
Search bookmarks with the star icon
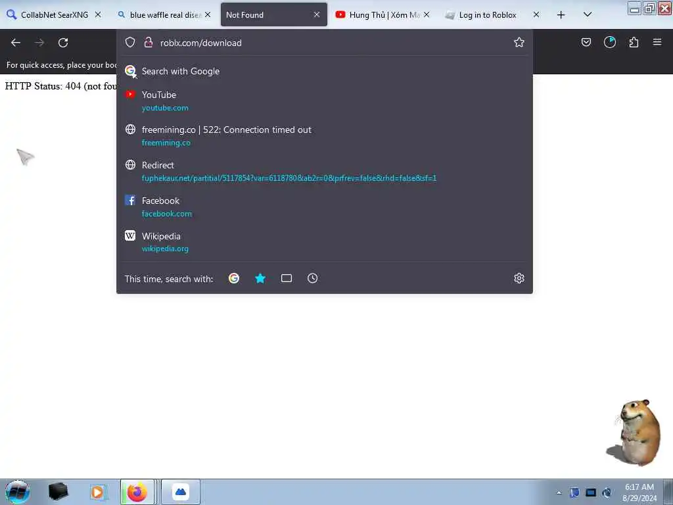260,278
